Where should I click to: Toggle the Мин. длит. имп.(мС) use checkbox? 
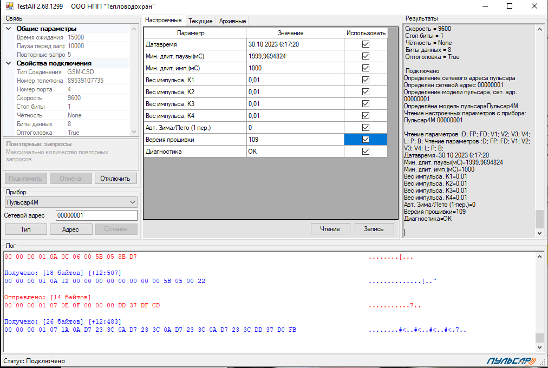point(366,68)
